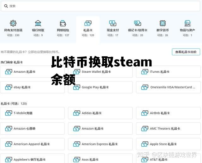This screenshot has height=163, width=202.
Task: Click the search magnifier icon
Action: point(6,6)
